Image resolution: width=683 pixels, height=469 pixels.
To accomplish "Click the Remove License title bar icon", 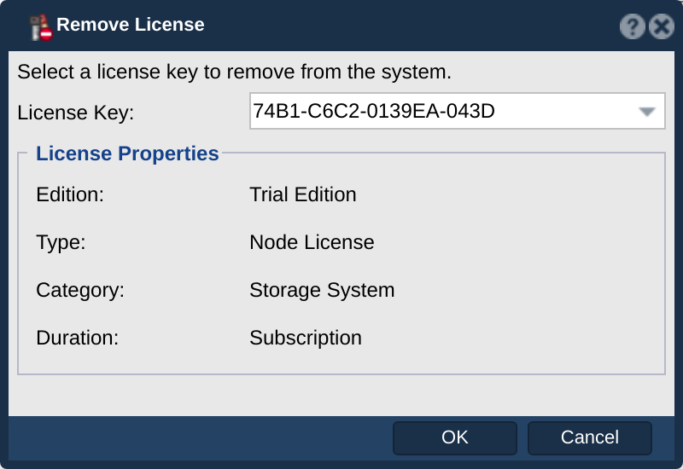I will click(41, 27).
